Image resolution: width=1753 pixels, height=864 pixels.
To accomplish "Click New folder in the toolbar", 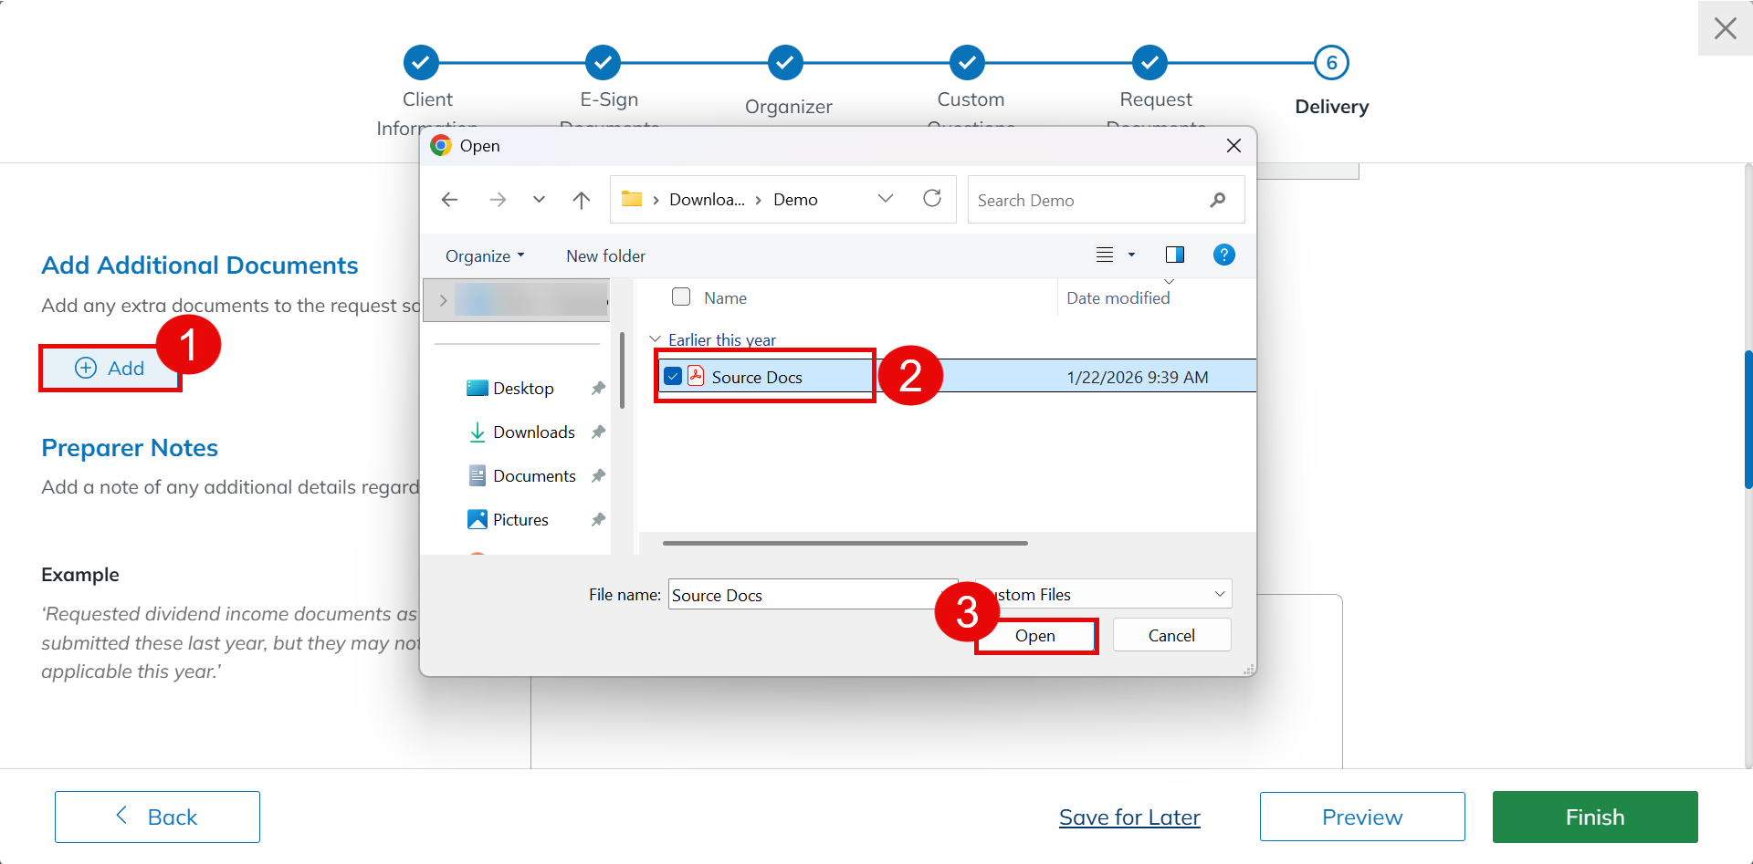I will tap(605, 256).
